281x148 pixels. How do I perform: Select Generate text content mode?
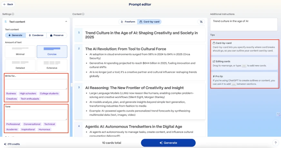point(15,35)
